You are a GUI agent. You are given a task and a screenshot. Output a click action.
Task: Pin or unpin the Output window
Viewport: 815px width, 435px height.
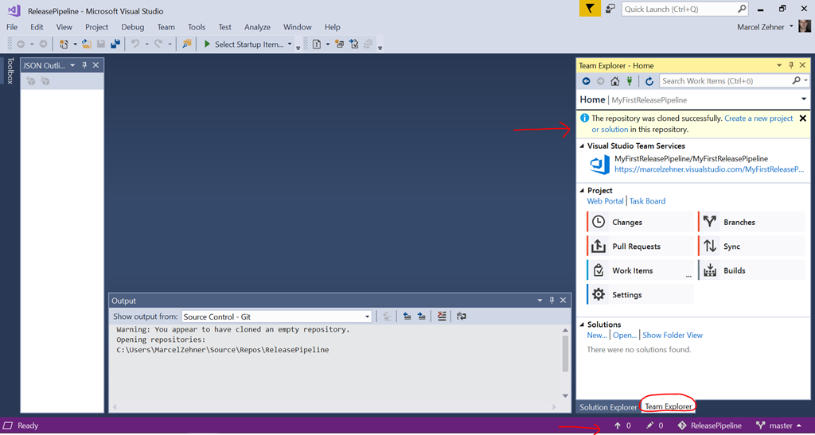(552, 301)
